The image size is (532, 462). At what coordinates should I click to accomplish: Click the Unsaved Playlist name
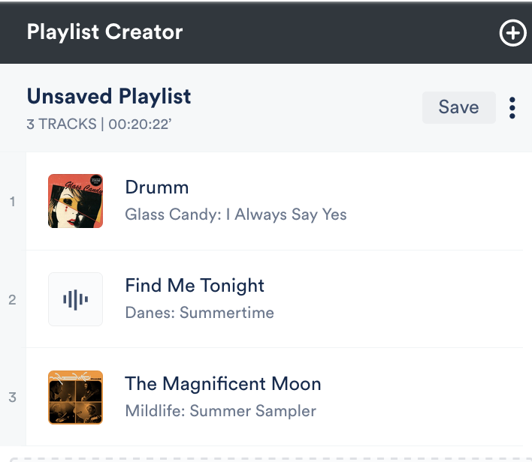click(109, 97)
